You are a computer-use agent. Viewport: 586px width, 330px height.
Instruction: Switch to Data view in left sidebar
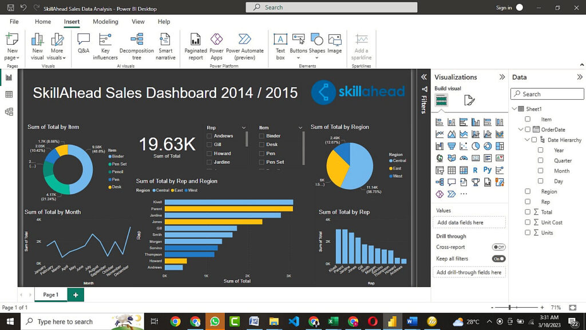(x=9, y=95)
